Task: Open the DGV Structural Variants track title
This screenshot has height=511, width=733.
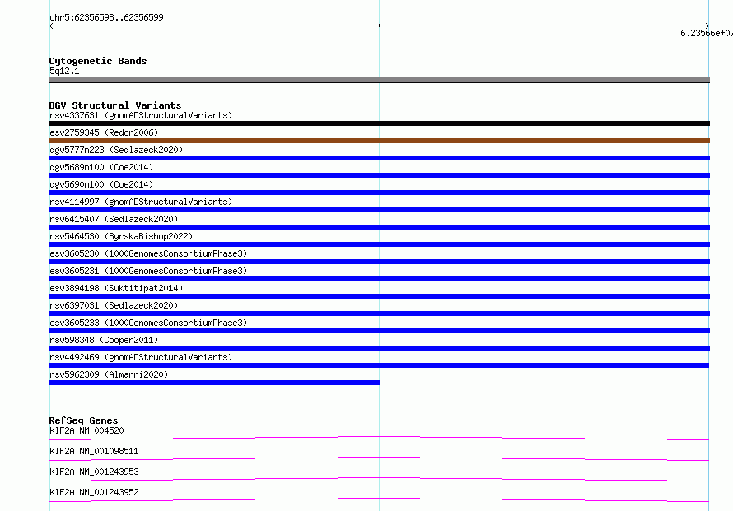Action: [115, 105]
